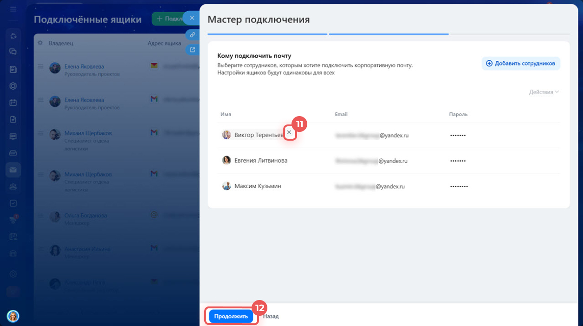
Task: Open the chat messenger sidebar icon
Action: [13, 52]
